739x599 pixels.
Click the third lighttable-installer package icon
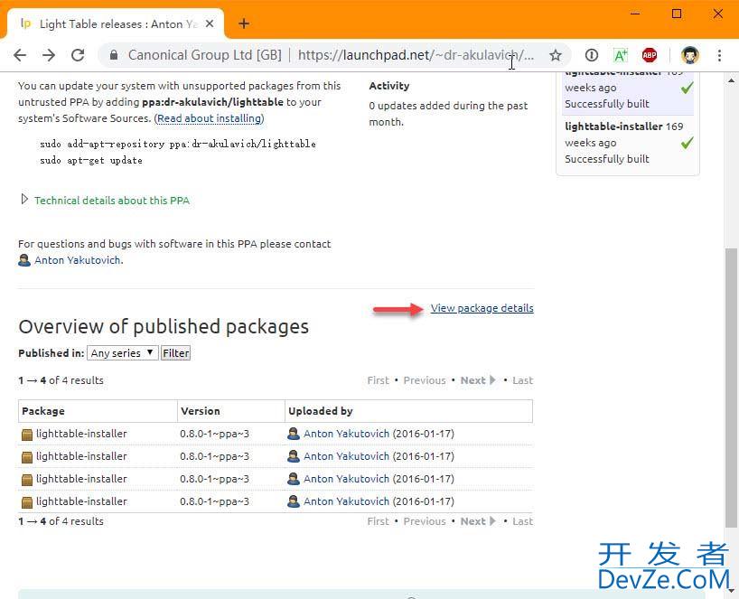(x=27, y=480)
